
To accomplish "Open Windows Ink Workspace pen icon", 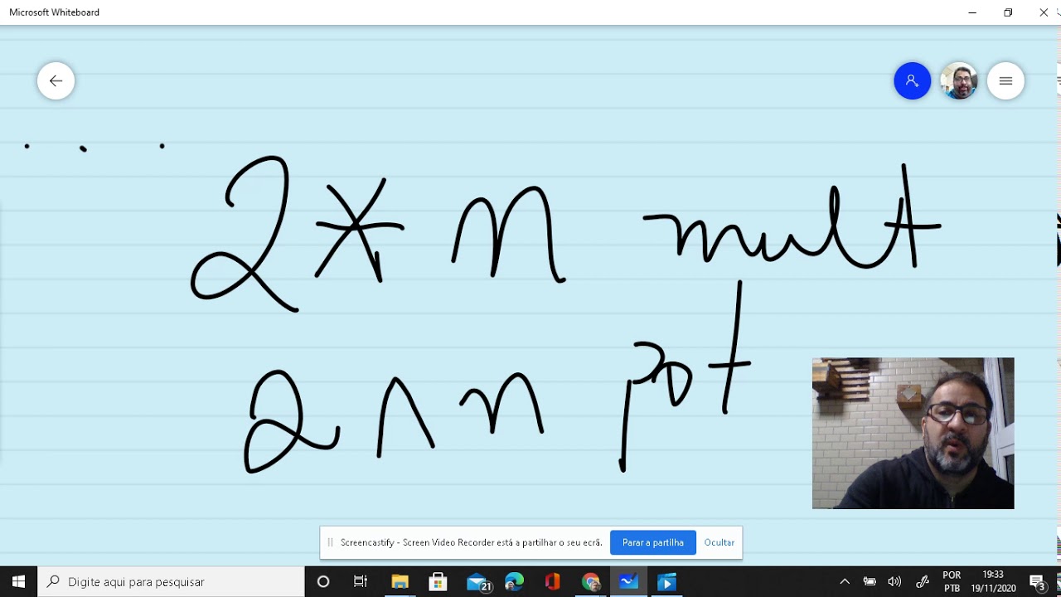I will point(922,581).
